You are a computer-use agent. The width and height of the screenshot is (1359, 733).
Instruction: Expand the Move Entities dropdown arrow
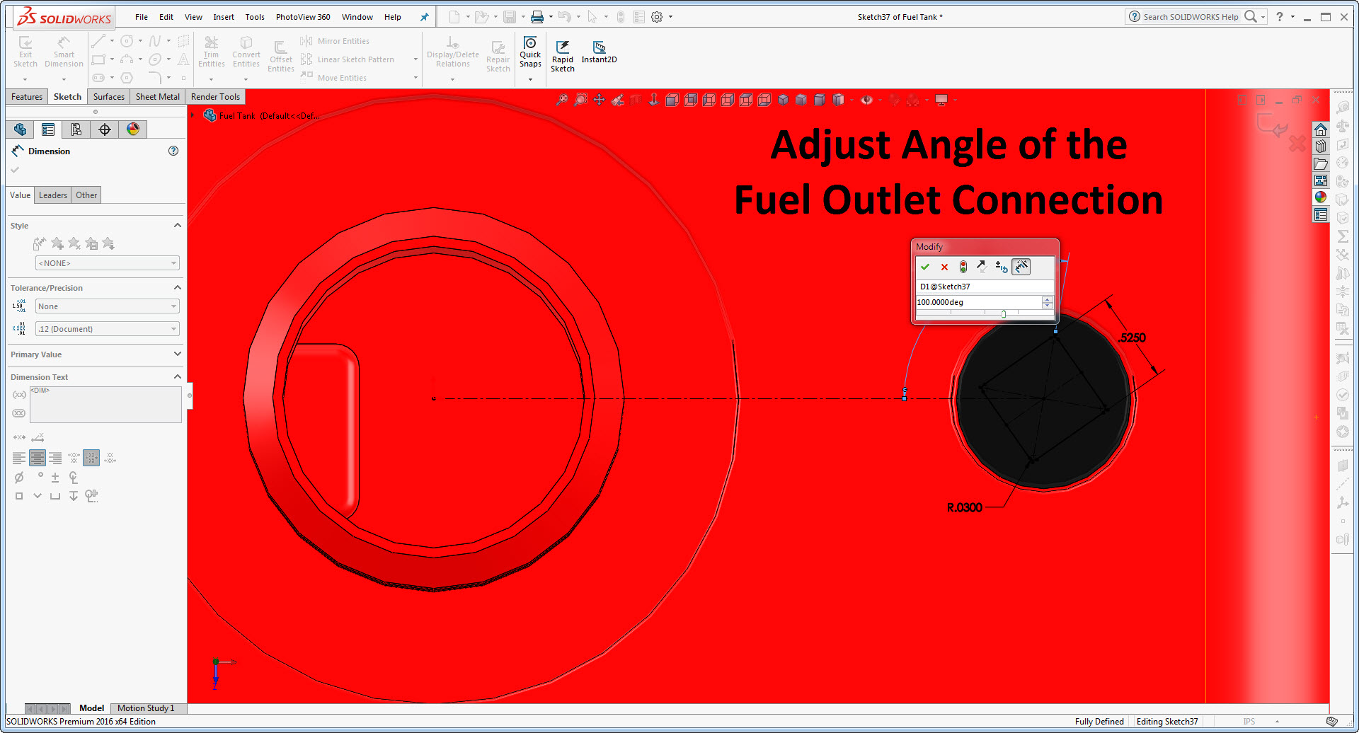point(415,78)
